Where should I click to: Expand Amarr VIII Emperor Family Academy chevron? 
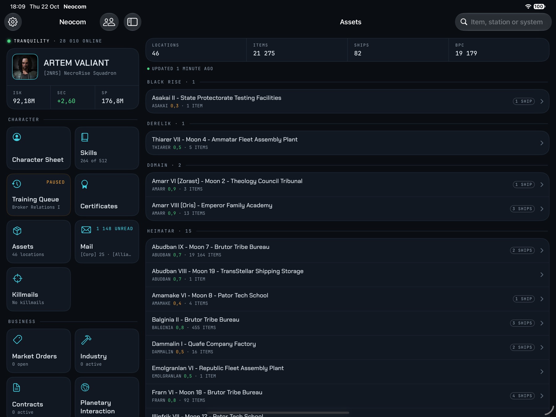542,209
